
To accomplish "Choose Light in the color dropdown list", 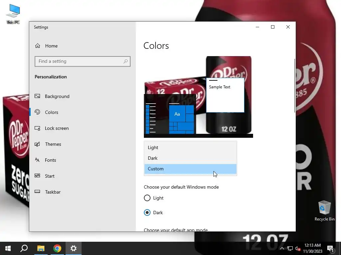I will point(190,147).
